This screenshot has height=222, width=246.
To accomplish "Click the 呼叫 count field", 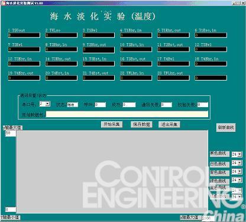I will click(101, 105).
